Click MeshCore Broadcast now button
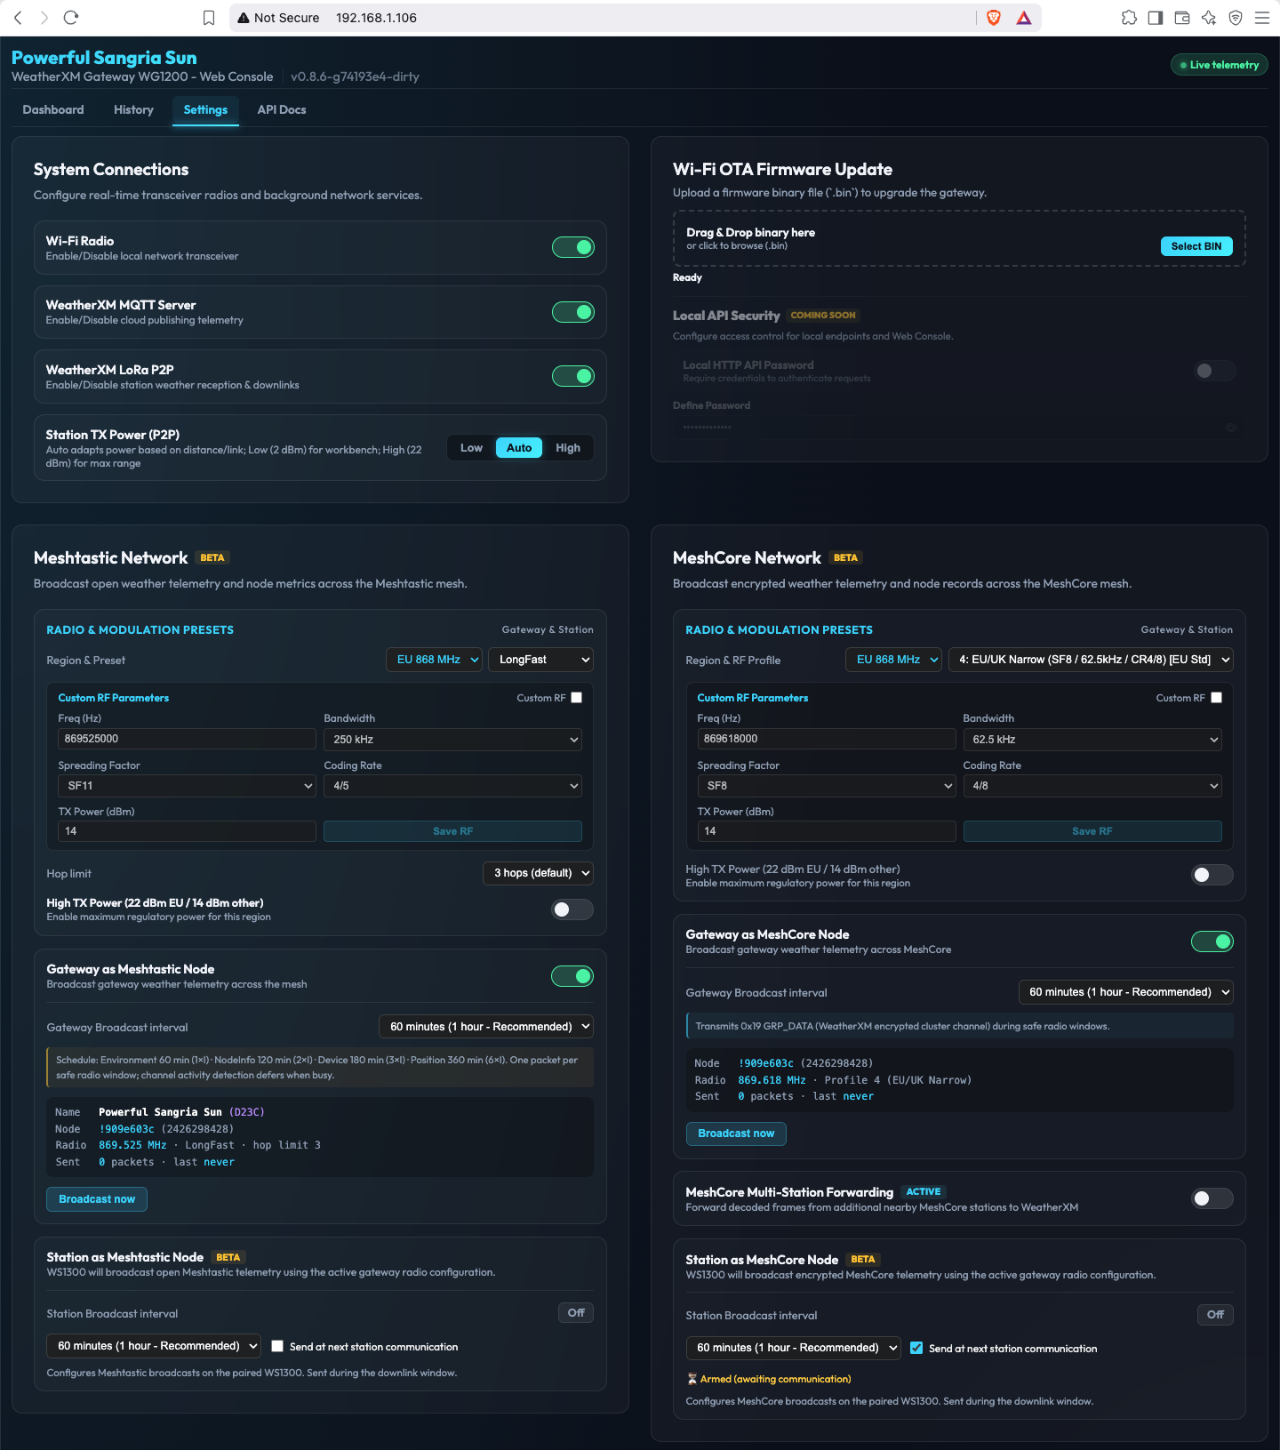 736,1134
